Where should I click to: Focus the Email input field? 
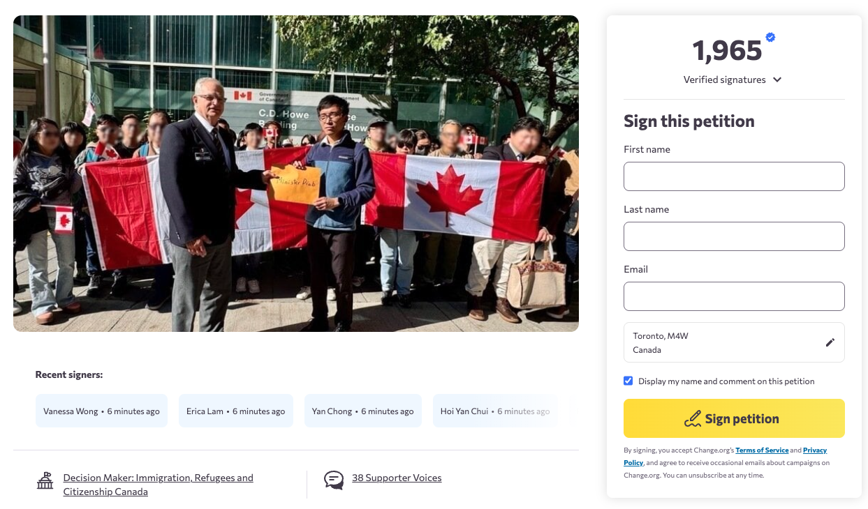pyautogui.click(x=734, y=296)
